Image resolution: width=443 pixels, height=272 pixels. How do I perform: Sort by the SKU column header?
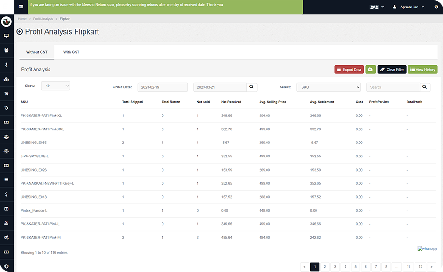coord(24,102)
